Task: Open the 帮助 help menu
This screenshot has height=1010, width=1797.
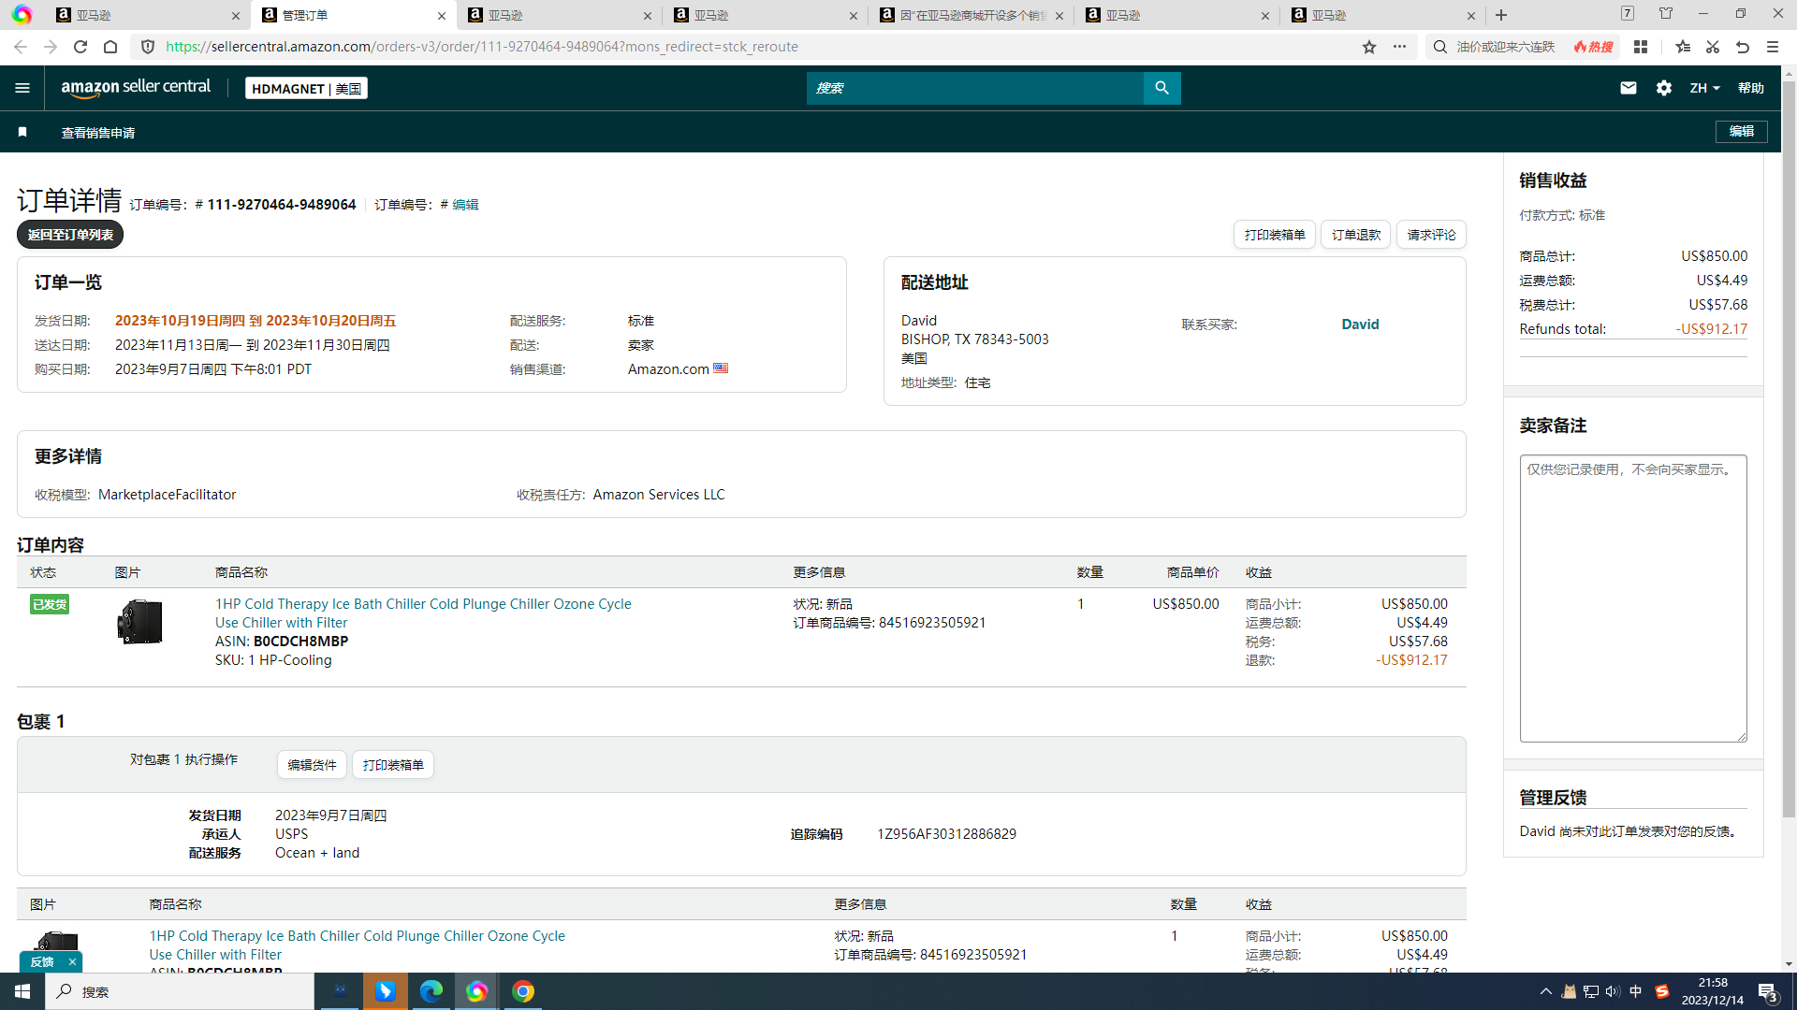Action: 1750,88
